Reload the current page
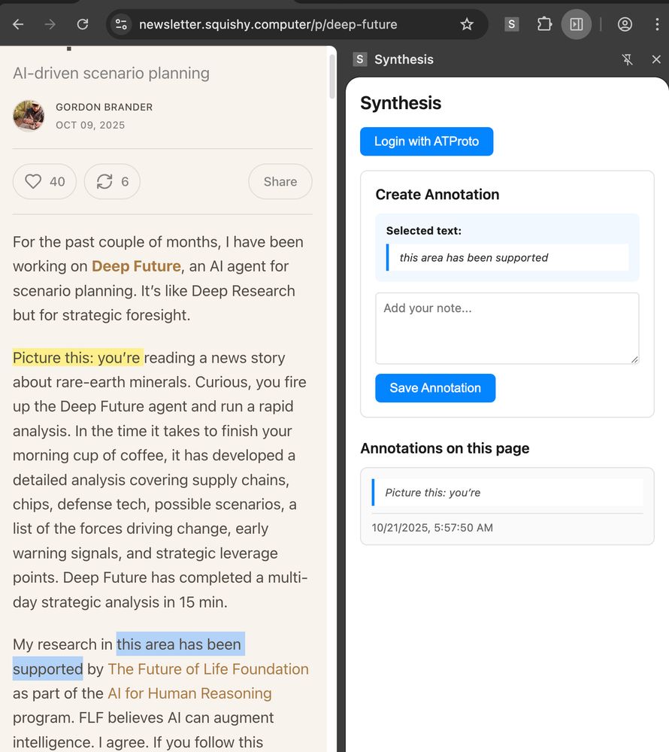Screen dimensions: 669x752 coord(83,24)
